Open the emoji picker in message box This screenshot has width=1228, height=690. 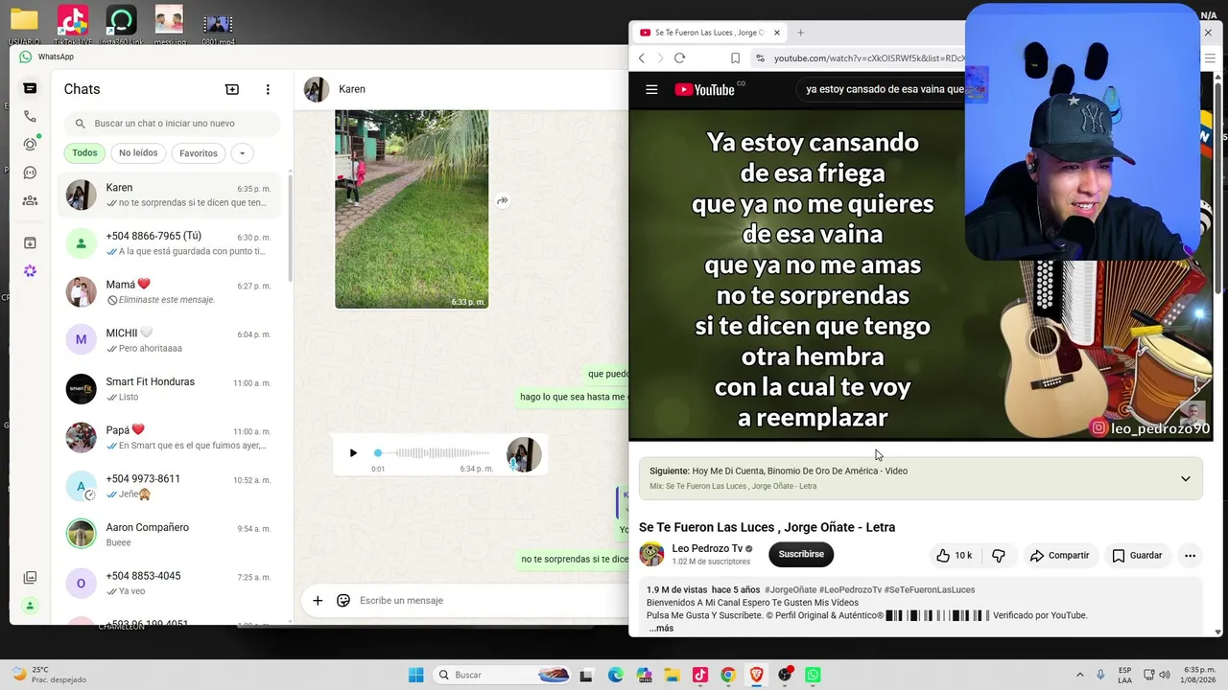[x=343, y=601]
